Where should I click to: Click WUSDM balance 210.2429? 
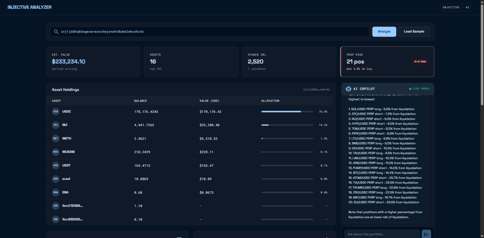(142, 152)
